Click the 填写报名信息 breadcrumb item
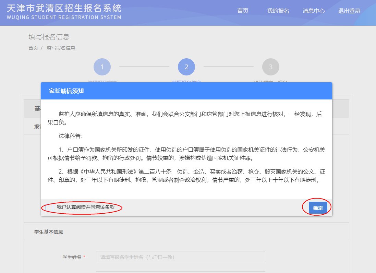The image size is (376, 273). [x=61, y=48]
